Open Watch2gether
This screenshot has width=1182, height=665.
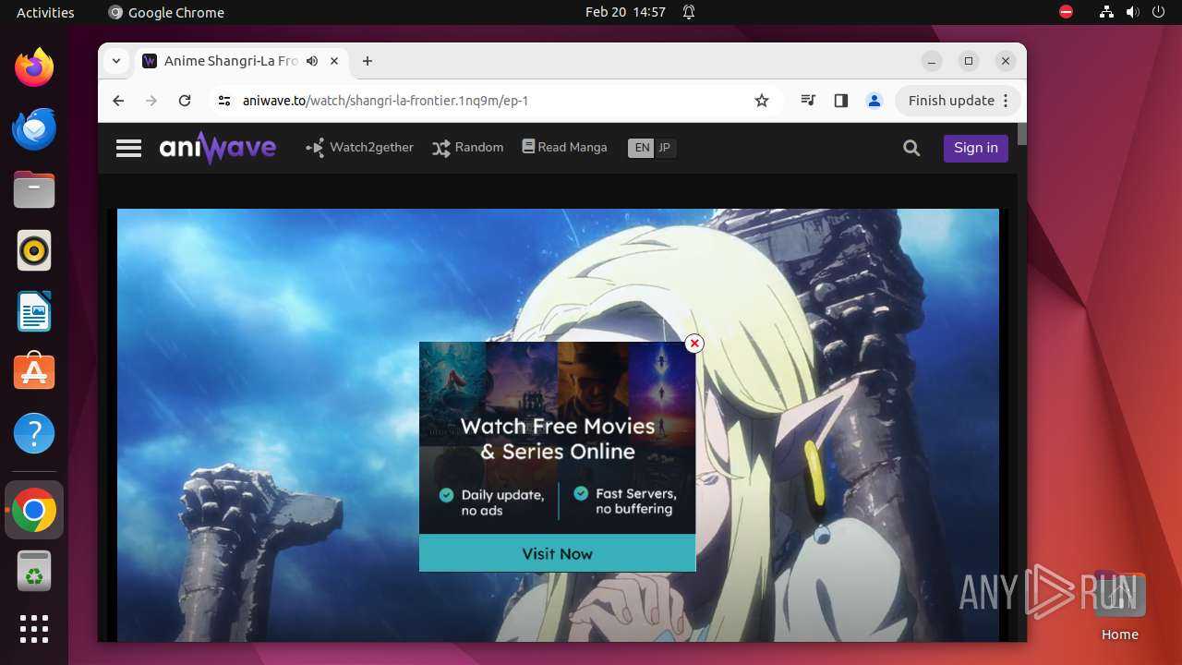tap(360, 147)
